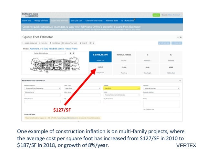
Task: Open the Folder Personal Folder dropdown
Action: pyautogui.click(x=122, y=95)
